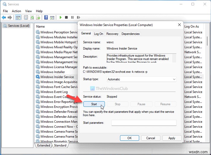The width and height of the screenshot is (211, 155).
Task: Click gear icon beside Windows License Manager
Action: 38,67
